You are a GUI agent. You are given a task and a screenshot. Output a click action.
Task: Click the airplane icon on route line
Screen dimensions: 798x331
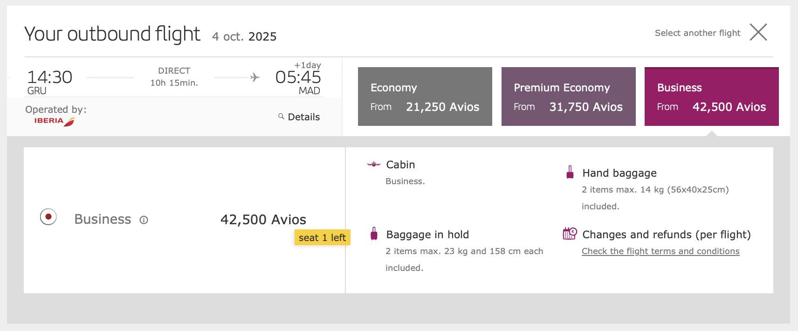pyautogui.click(x=255, y=77)
